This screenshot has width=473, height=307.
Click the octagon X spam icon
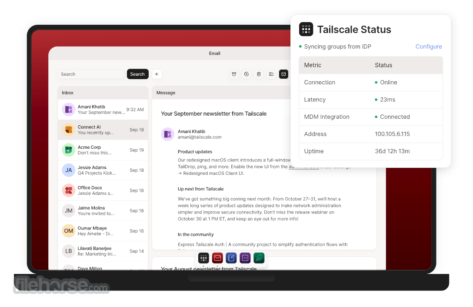(x=246, y=74)
